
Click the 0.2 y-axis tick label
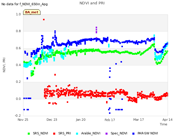point(18,82)
